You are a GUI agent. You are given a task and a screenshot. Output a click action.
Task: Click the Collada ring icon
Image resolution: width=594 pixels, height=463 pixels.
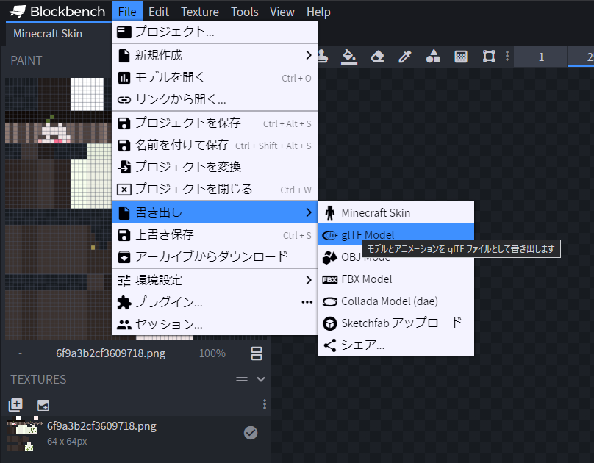[x=329, y=302]
